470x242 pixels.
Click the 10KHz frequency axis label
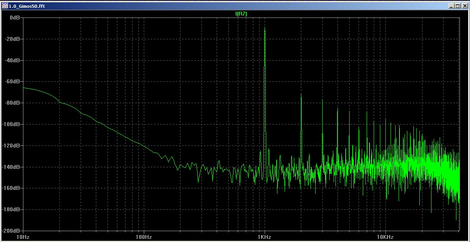385,237
